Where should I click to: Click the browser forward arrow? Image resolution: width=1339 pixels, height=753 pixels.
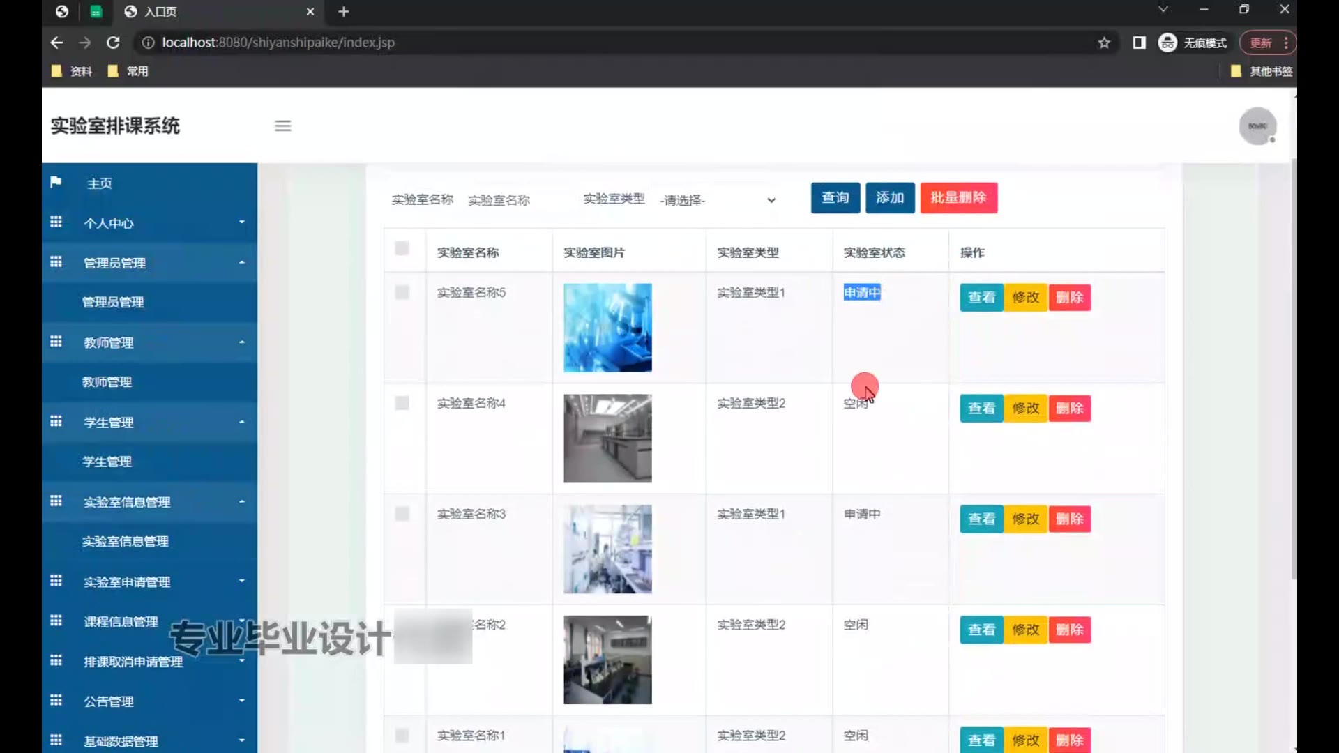tap(85, 43)
